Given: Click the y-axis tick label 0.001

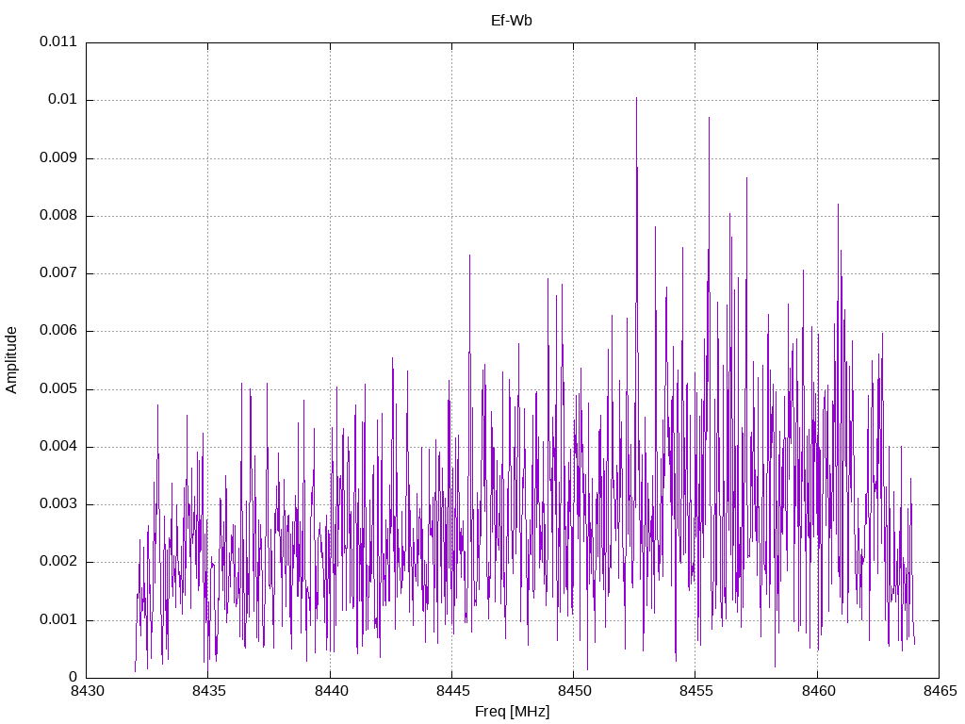Looking at the screenshot, I should point(58,619).
